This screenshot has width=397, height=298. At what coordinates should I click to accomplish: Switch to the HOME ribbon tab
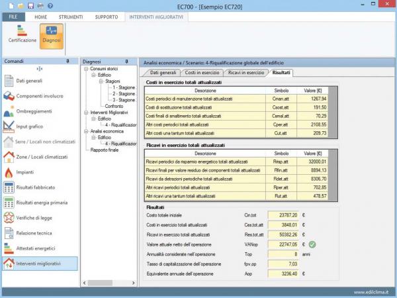click(x=41, y=17)
